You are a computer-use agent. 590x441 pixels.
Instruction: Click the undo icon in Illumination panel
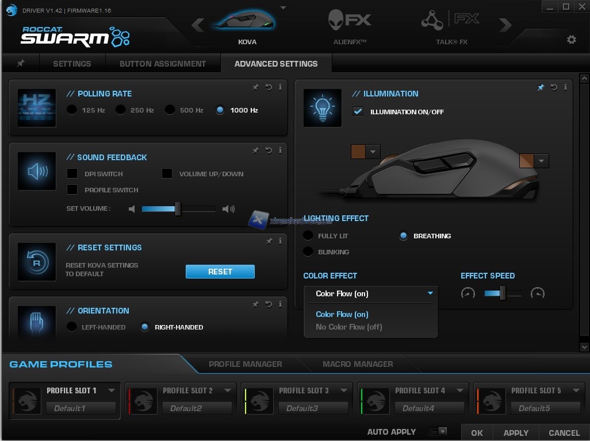(554, 87)
